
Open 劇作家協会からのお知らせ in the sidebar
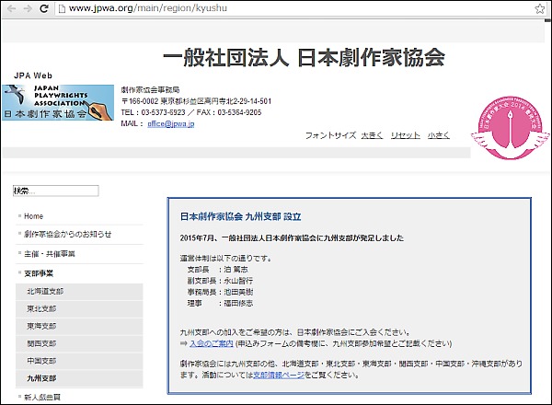(x=68, y=235)
